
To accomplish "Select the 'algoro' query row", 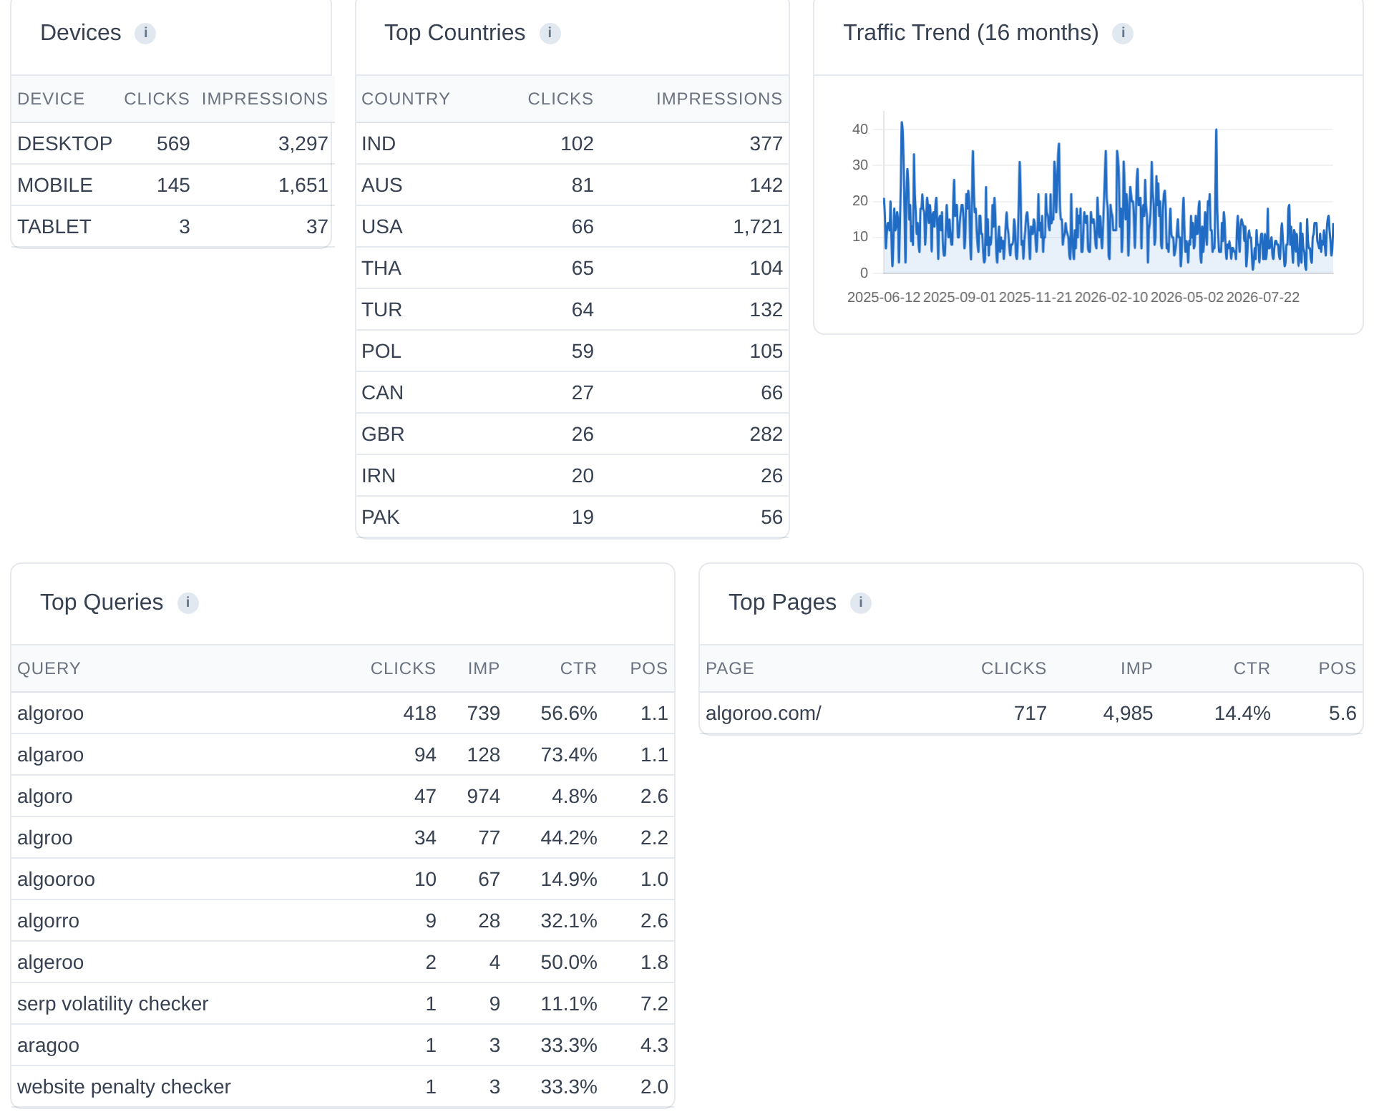I will (x=343, y=796).
